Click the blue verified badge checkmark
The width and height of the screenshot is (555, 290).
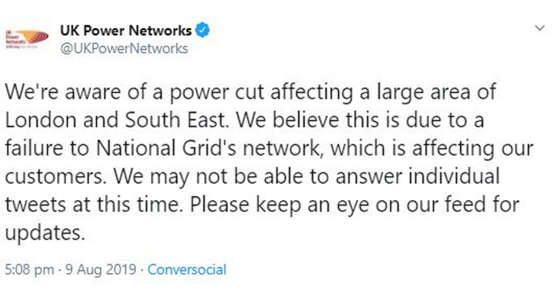pyautogui.click(x=202, y=31)
